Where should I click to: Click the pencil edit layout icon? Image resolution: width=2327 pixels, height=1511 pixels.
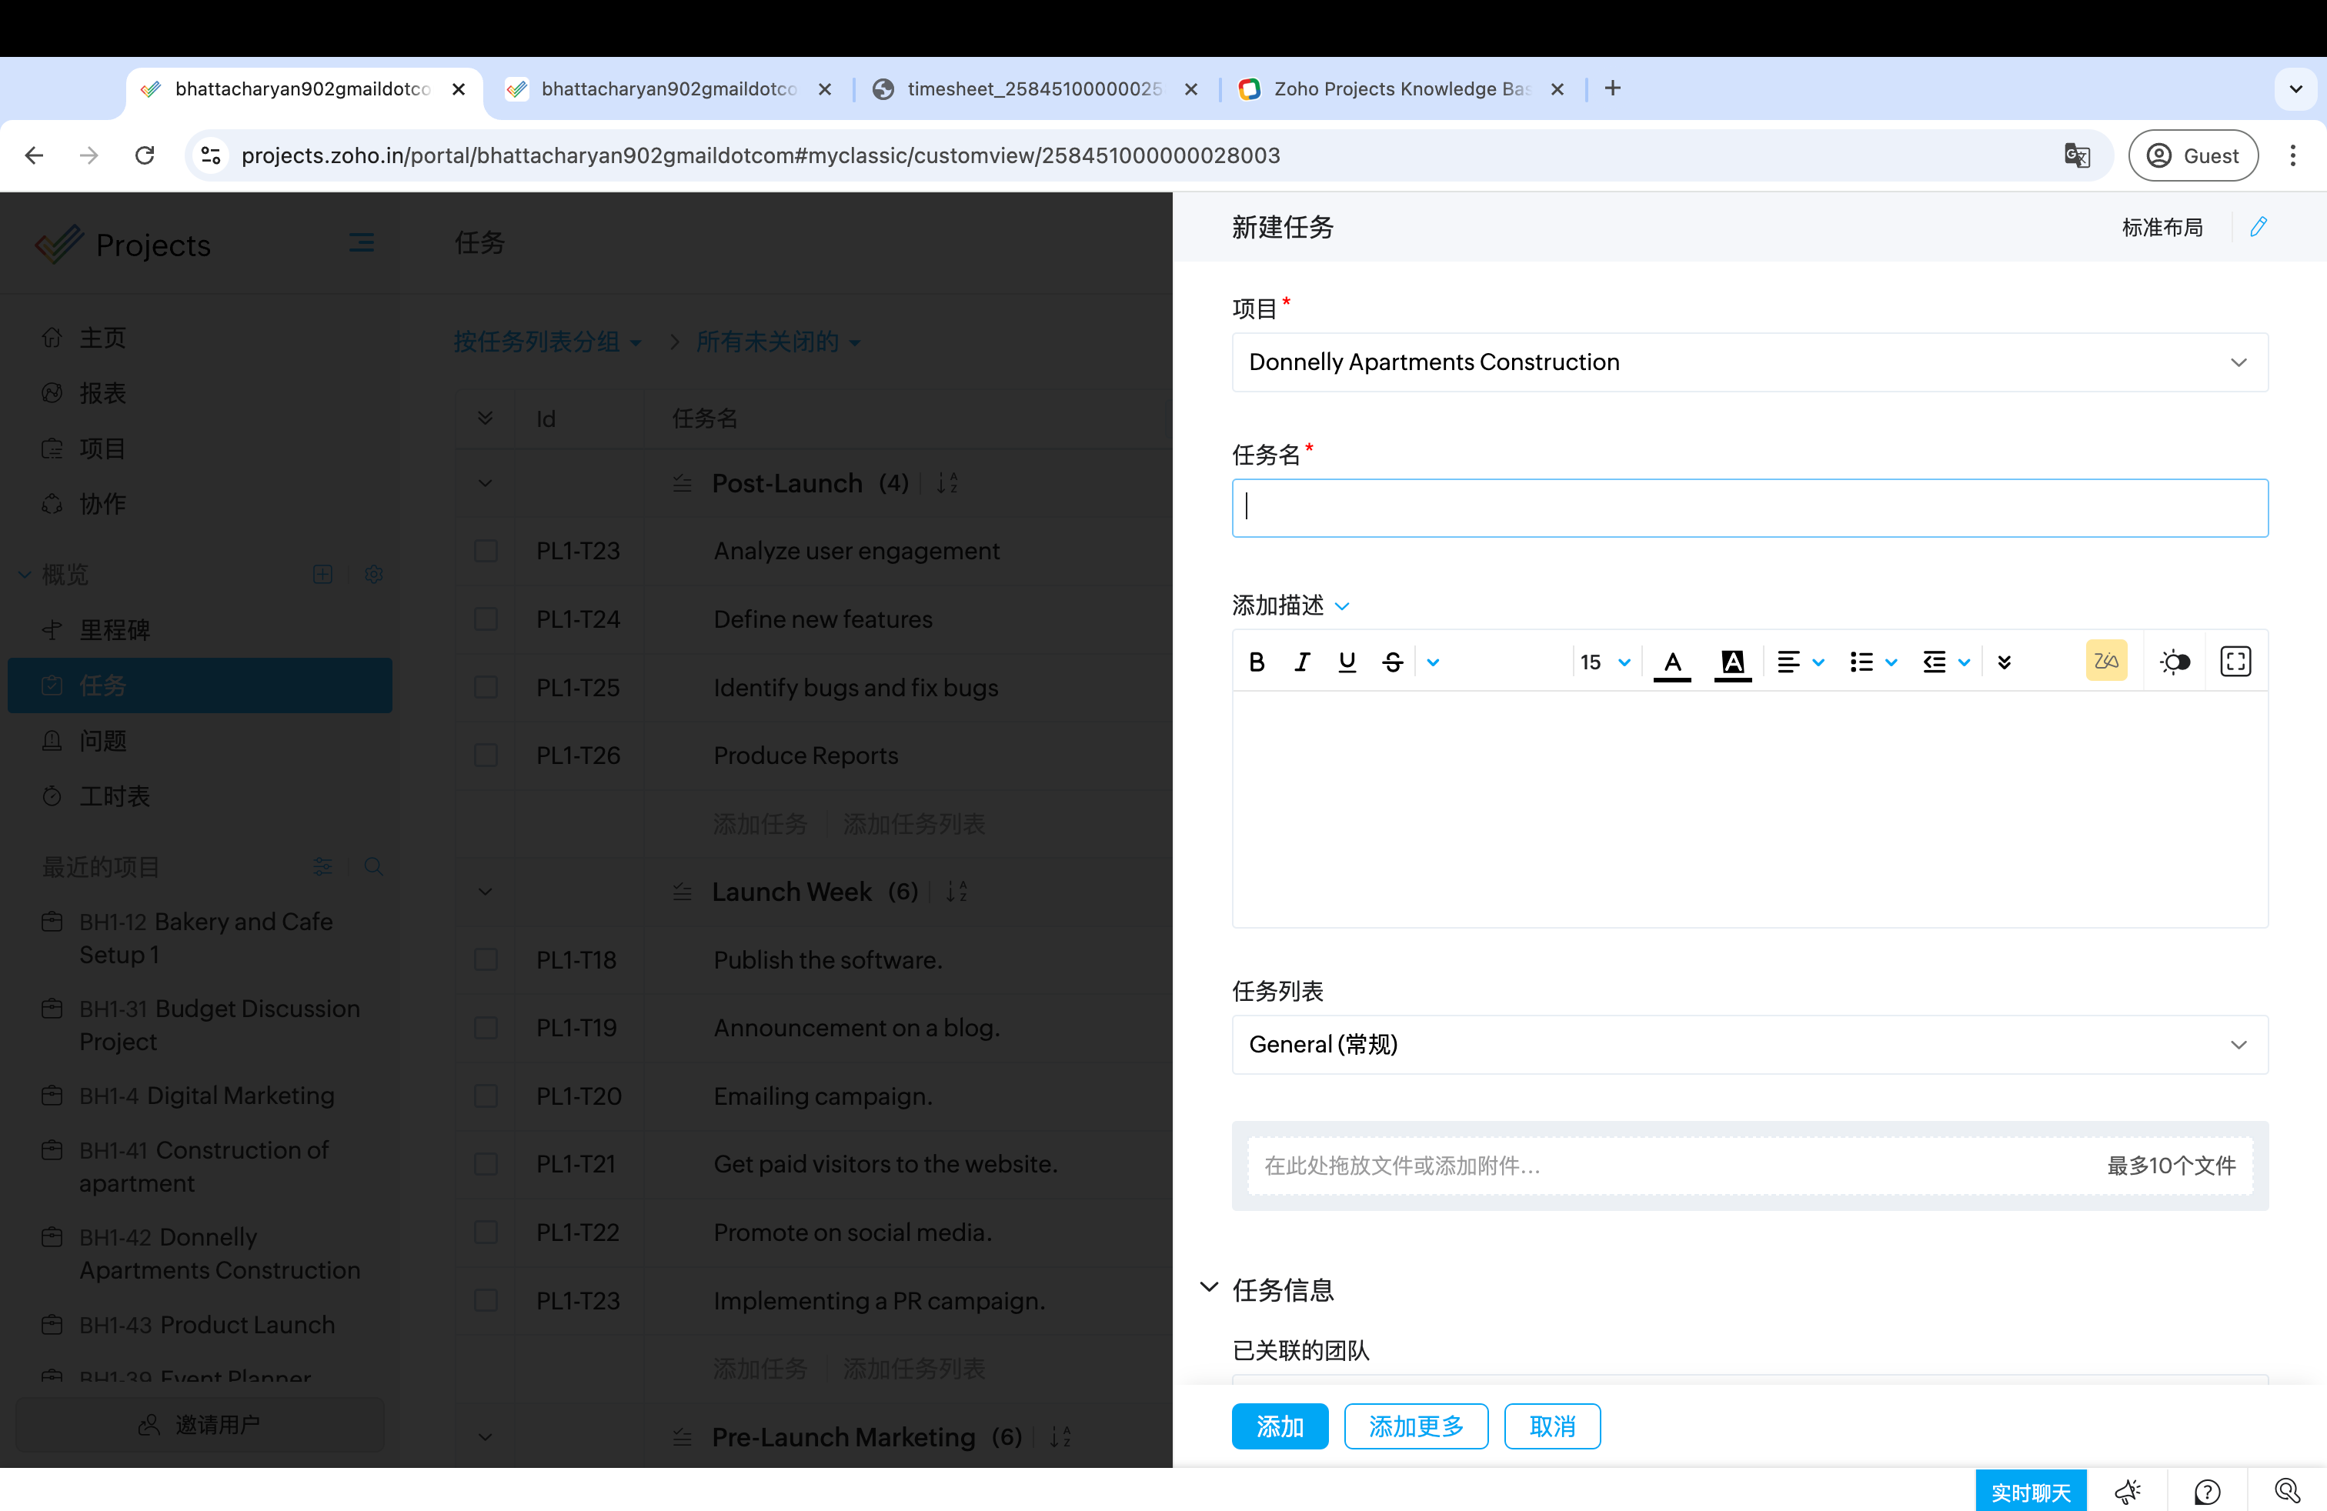click(x=2259, y=227)
